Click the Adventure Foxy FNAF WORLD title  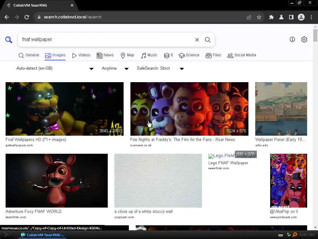point(34,212)
